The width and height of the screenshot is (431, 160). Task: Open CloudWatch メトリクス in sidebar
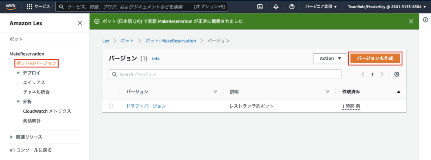tap(47, 111)
